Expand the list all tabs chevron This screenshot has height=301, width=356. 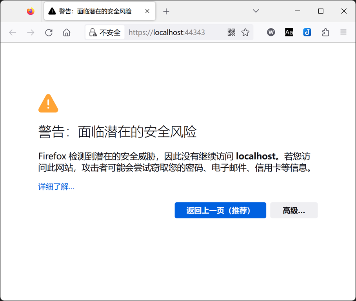click(x=256, y=11)
